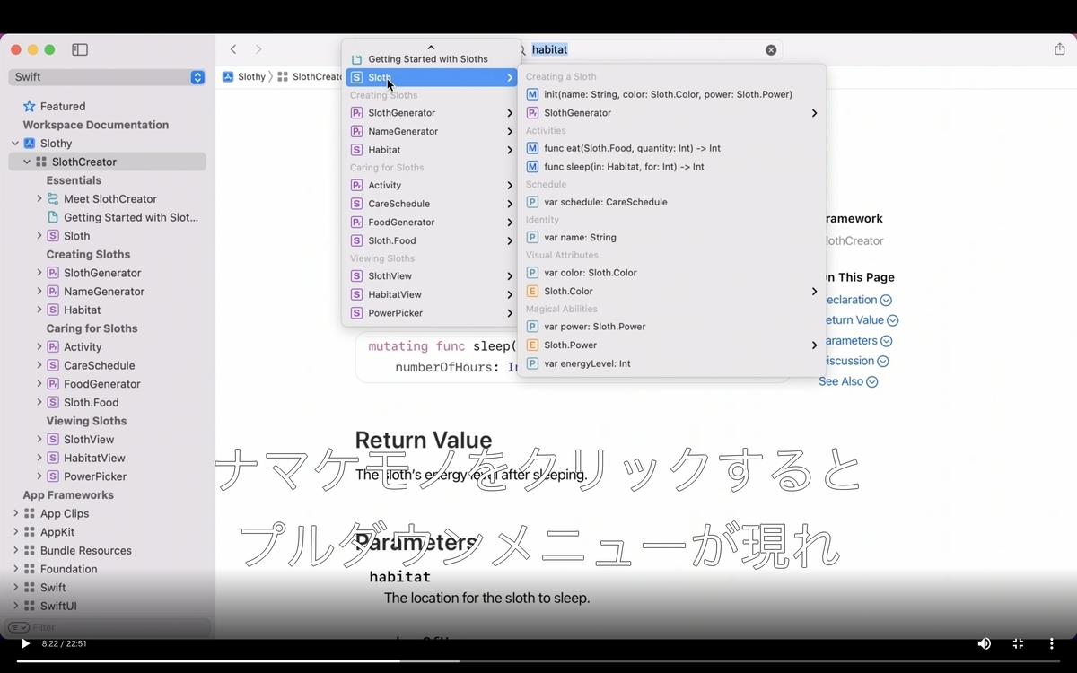The image size is (1077, 673).
Task: Select init(name:color:power:) in submenu
Action: pos(671,94)
